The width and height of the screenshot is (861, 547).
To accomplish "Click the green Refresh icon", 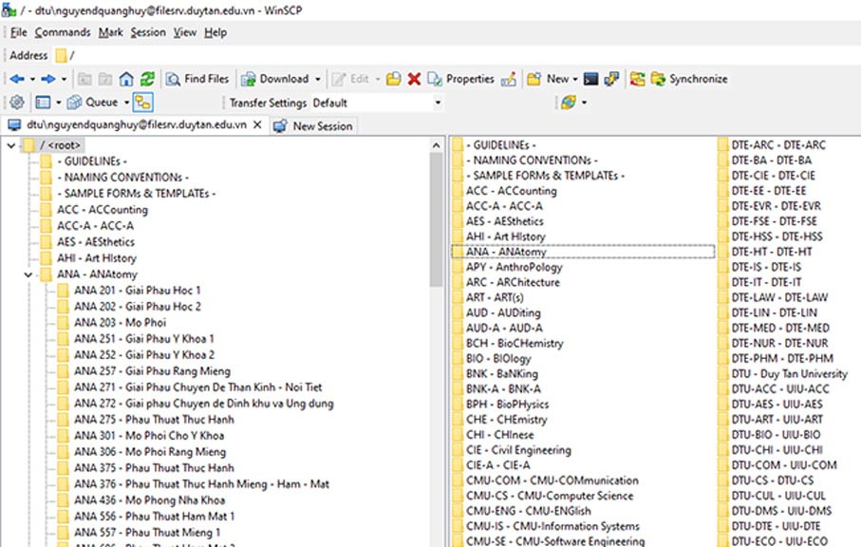I will [147, 79].
